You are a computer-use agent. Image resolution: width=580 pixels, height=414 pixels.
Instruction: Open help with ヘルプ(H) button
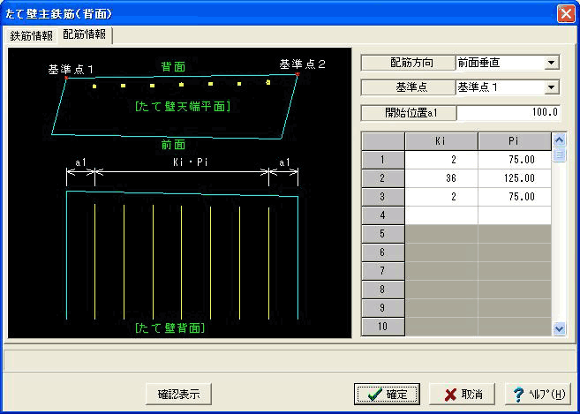538,394
